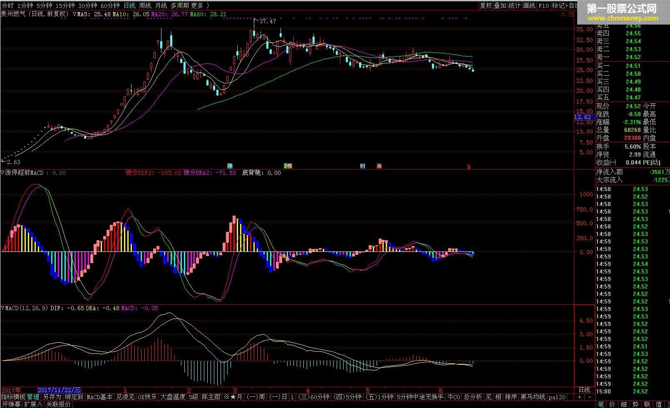670x408 pixels.
Task: Select the 5分钟中途无换手 template
Action: pos(420,397)
